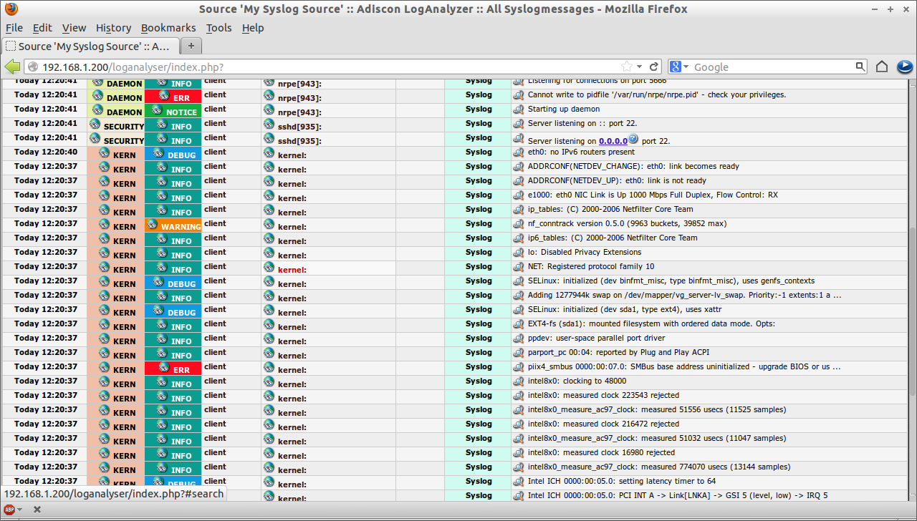This screenshot has width=917, height=521.
Task: Click DAEMON facility icon in the NOTICE row
Action: coord(97,110)
